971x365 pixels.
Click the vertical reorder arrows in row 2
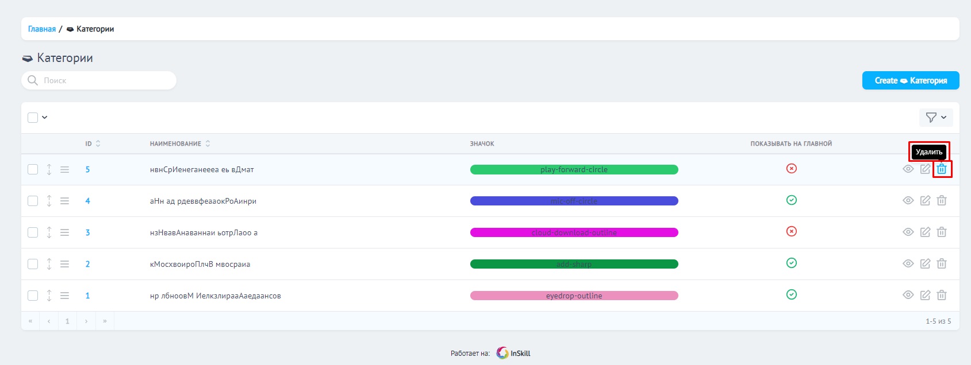coord(49,264)
